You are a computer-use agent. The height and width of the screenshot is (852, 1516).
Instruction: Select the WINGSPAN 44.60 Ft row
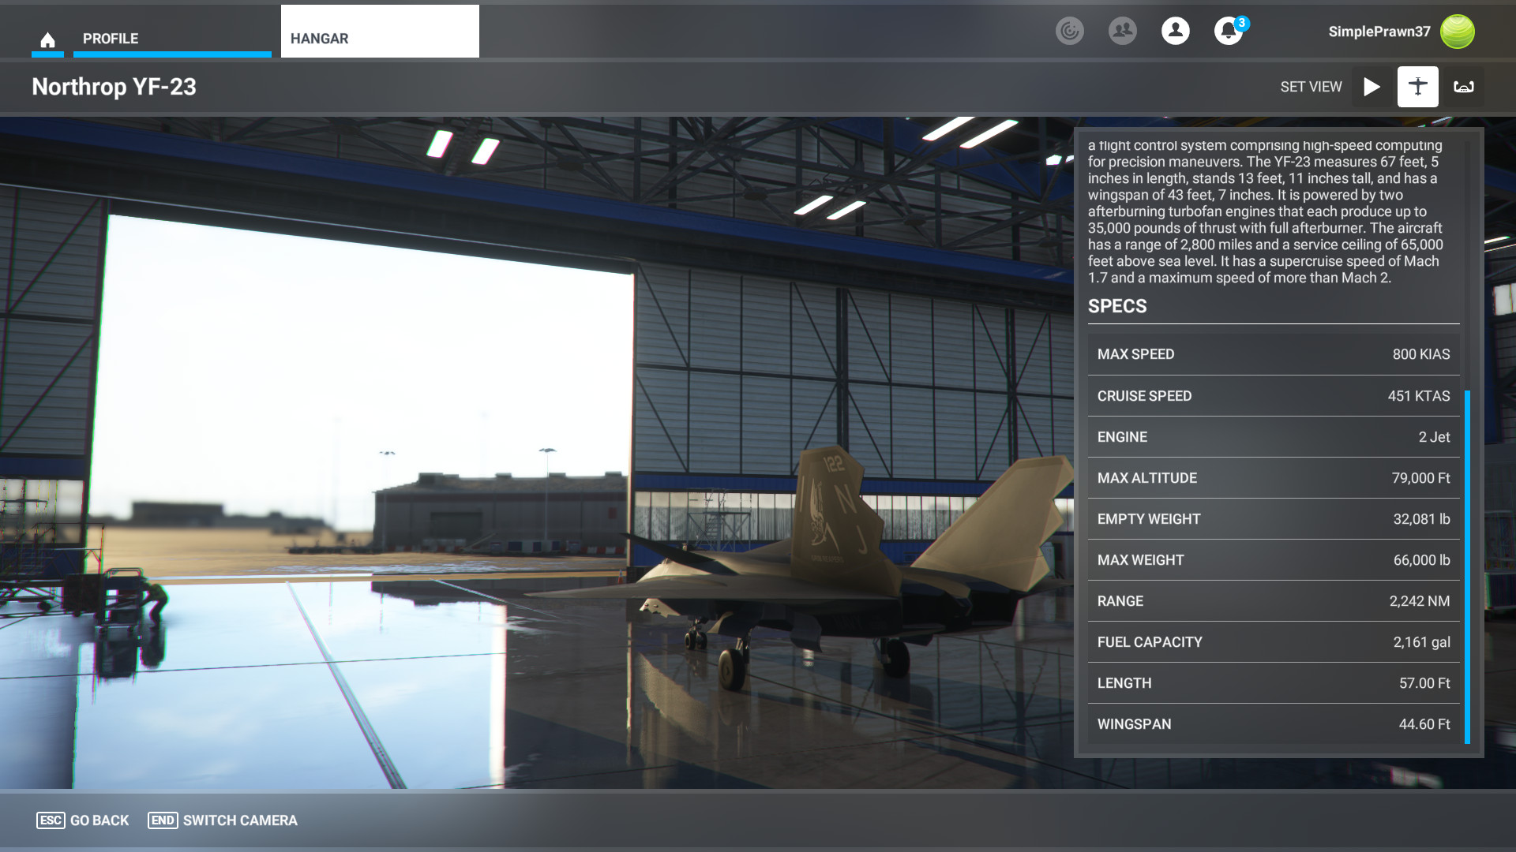[1274, 724]
